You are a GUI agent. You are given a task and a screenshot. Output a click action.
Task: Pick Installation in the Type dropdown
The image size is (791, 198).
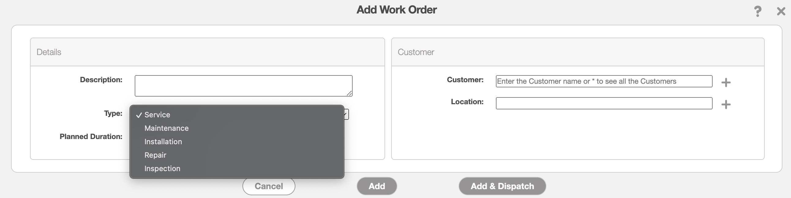tap(163, 141)
